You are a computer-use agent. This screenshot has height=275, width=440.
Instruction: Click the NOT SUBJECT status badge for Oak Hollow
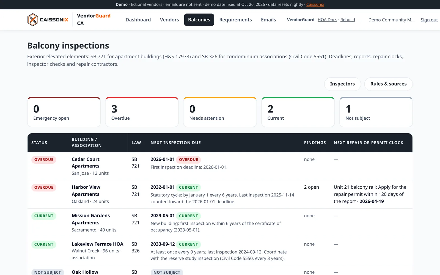point(48,272)
